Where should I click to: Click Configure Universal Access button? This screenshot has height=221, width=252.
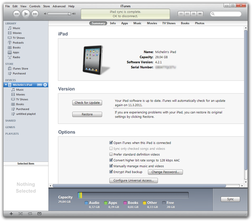[134, 181]
